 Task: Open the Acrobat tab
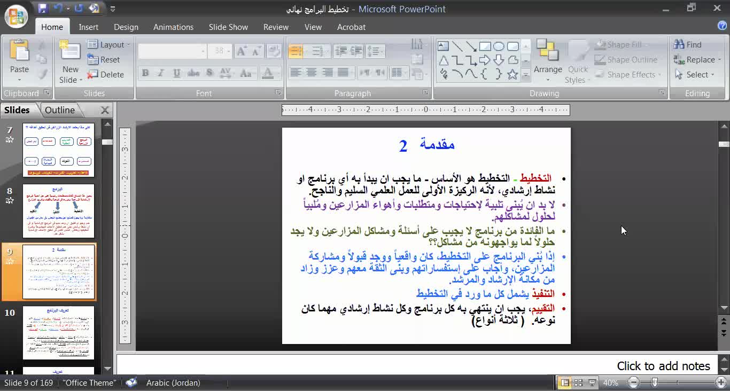pos(351,27)
